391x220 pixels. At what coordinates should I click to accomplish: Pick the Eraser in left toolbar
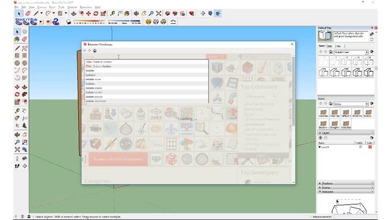pyautogui.click(x=24, y=39)
